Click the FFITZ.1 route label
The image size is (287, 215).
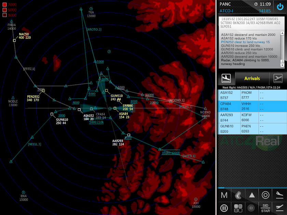29,69
